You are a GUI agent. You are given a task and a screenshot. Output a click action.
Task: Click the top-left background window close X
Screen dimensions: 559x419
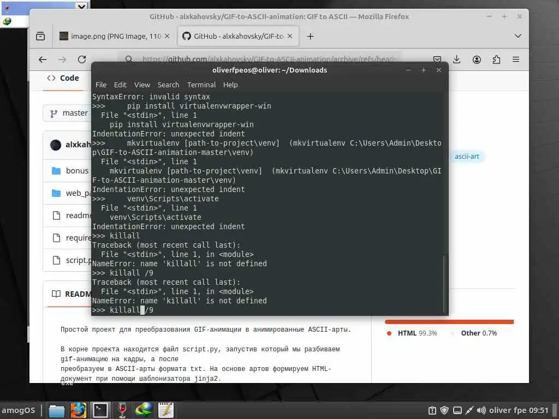tap(82, 6)
